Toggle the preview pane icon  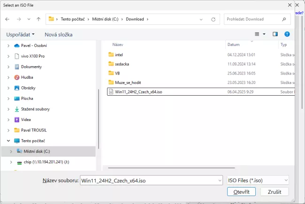coord(275,34)
